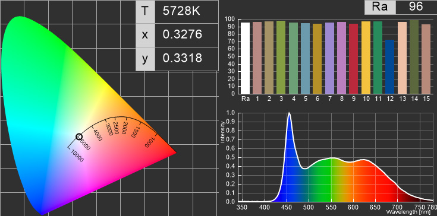
Task: Click the Ra label box top right
Action: [x=380, y=7]
